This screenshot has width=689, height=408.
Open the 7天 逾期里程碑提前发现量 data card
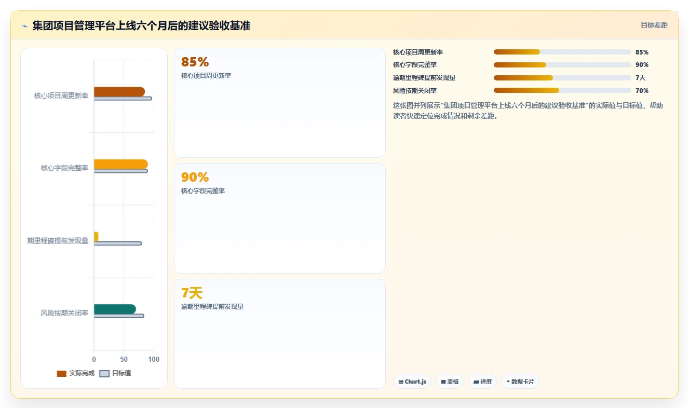(x=280, y=334)
